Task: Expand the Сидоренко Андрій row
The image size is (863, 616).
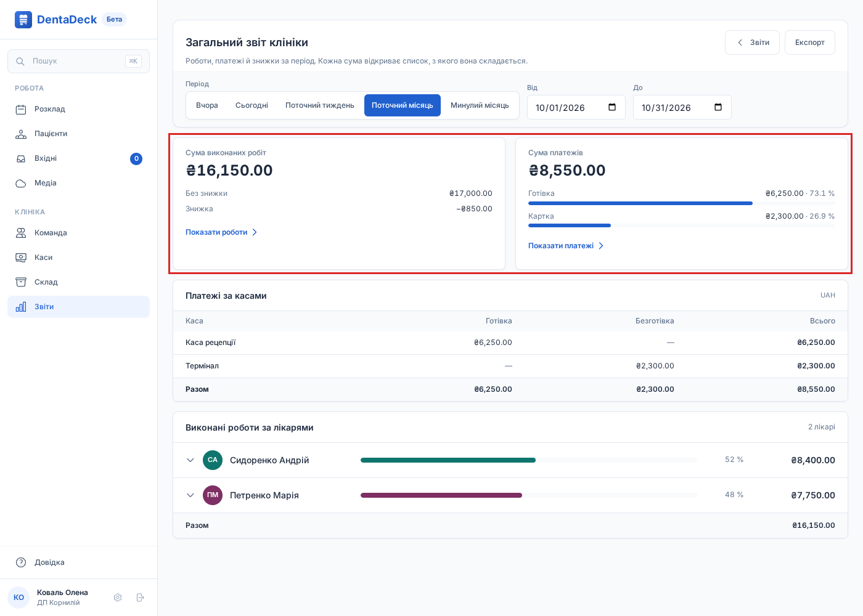Action: pos(190,460)
